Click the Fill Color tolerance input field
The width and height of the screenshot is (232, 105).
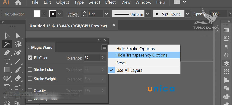click(x=92, y=58)
